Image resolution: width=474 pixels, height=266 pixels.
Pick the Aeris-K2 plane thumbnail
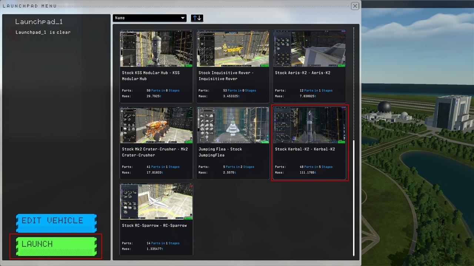click(x=309, y=49)
